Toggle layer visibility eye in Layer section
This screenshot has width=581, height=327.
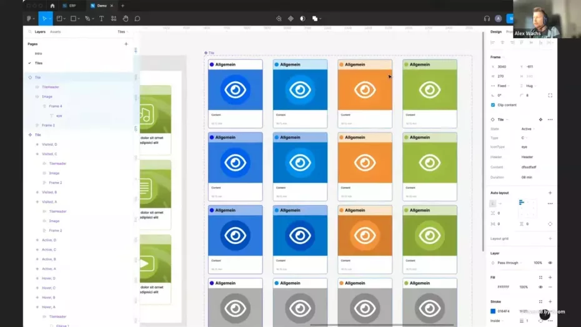[x=550, y=263]
